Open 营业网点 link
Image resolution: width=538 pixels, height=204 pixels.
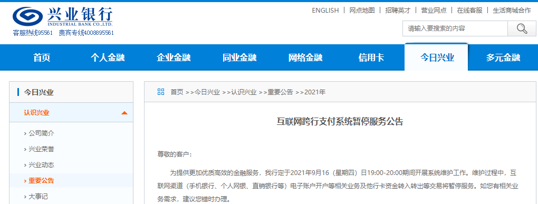coord(434,11)
